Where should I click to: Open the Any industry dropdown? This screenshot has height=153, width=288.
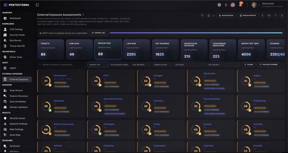[x=223, y=65]
